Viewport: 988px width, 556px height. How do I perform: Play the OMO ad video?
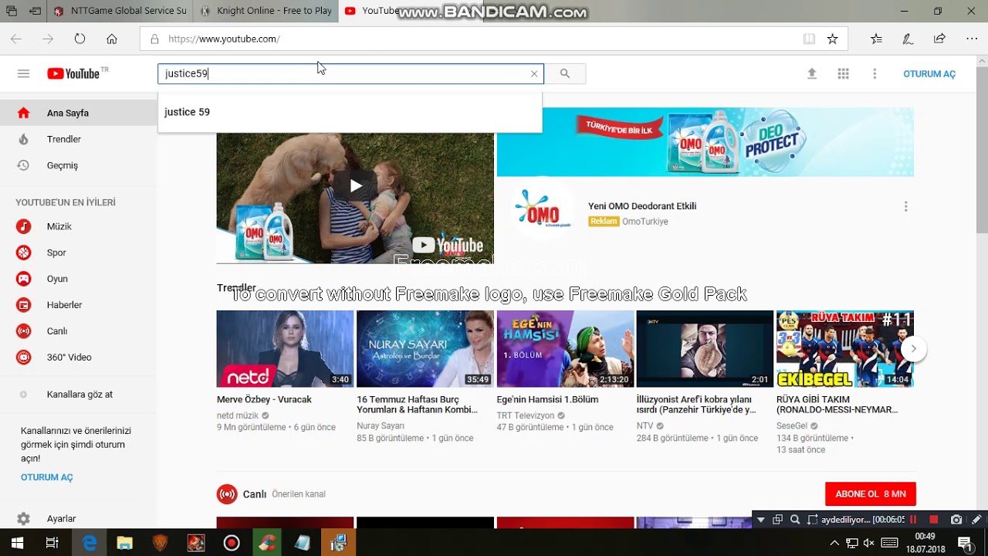(x=355, y=185)
